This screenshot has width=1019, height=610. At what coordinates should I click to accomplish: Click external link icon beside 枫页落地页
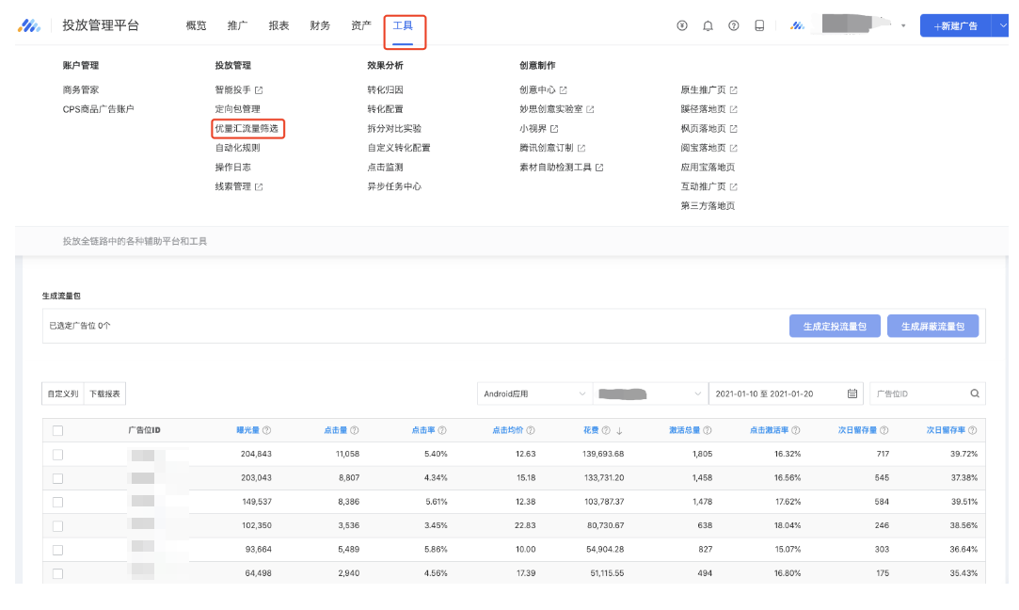click(734, 129)
